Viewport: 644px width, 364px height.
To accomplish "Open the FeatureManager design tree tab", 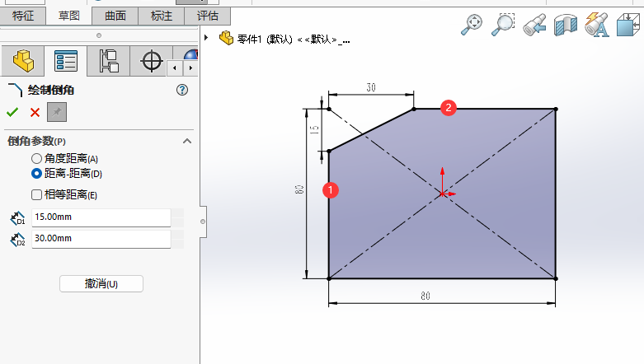I will point(23,61).
